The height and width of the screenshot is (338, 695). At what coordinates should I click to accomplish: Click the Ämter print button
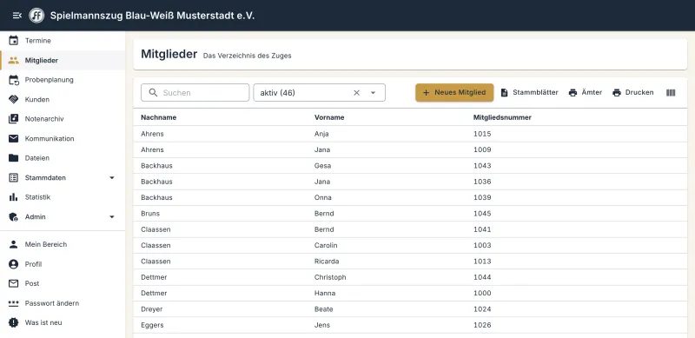(585, 93)
